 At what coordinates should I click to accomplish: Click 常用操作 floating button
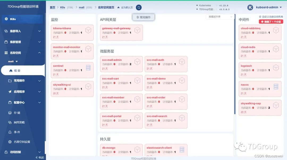coord(143,17)
